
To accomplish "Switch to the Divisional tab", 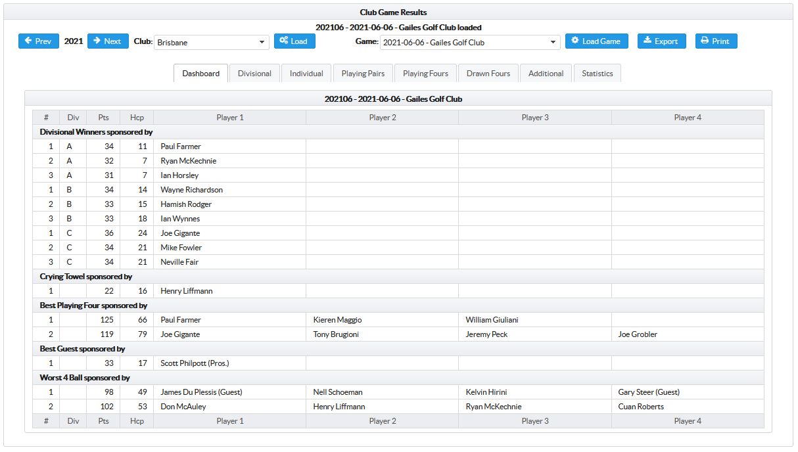I will (x=254, y=74).
